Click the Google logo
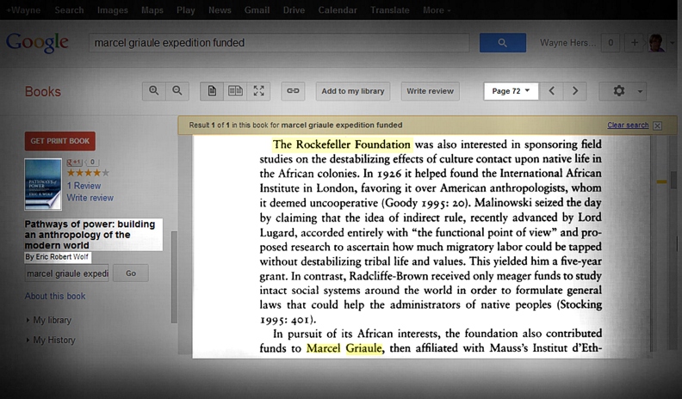 (x=37, y=42)
